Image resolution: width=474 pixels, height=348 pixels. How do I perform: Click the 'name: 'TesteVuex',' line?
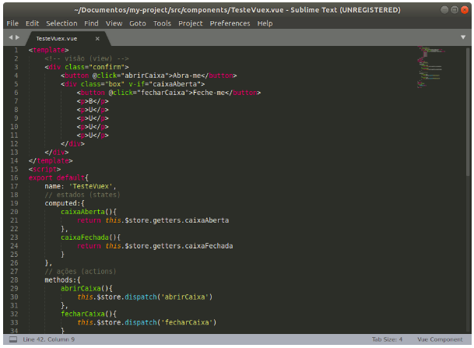click(x=80, y=186)
